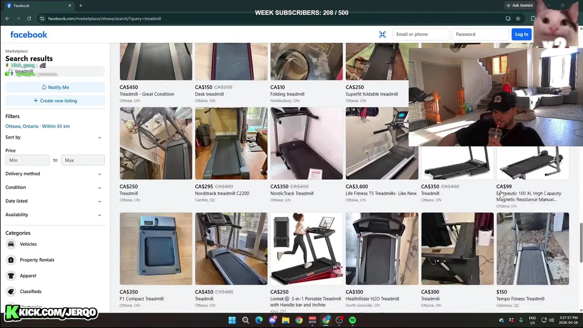The width and height of the screenshot is (583, 328).
Task: Open Lontek 3-in-1 Portable Treadmill thumbnail
Action: (307, 249)
